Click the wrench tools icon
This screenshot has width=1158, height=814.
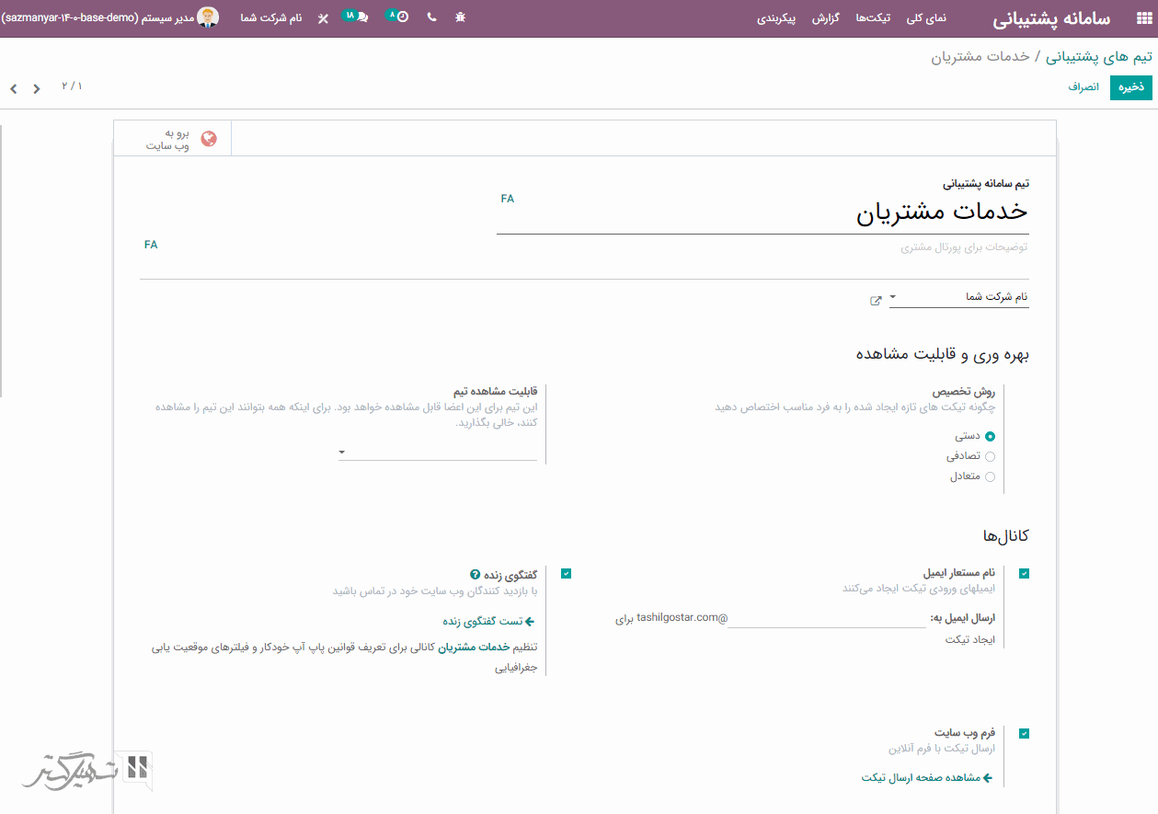tap(323, 18)
